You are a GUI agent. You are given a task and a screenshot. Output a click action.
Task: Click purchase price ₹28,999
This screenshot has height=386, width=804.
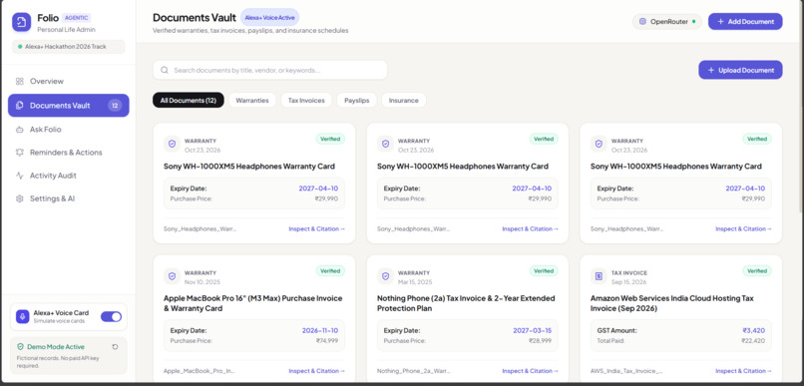[x=540, y=340]
